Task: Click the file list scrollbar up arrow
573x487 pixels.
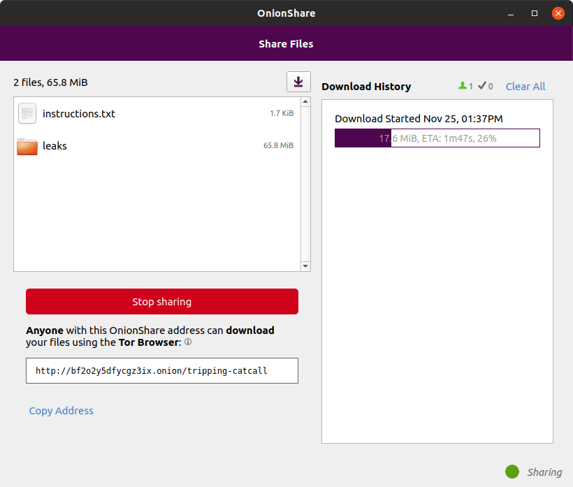Action: coord(305,101)
